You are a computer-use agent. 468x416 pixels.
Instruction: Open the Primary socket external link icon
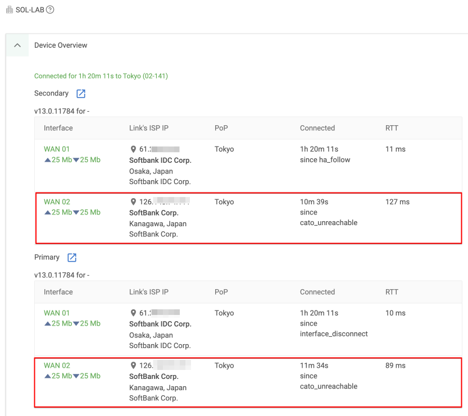pyautogui.click(x=72, y=258)
